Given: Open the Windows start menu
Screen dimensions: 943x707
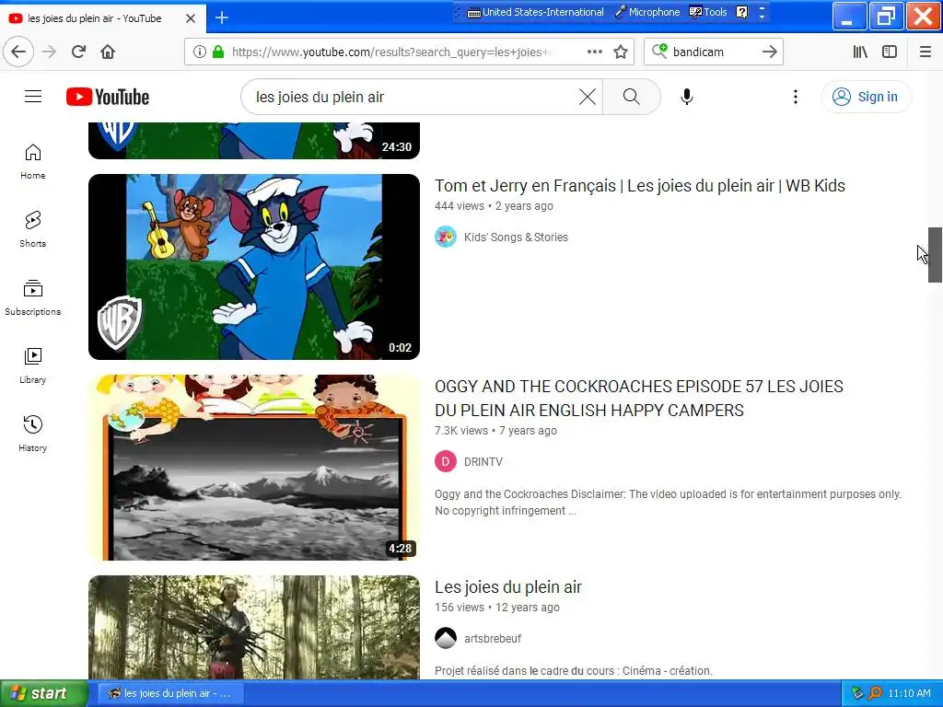Looking at the screenshot, I should click(43, 693).
